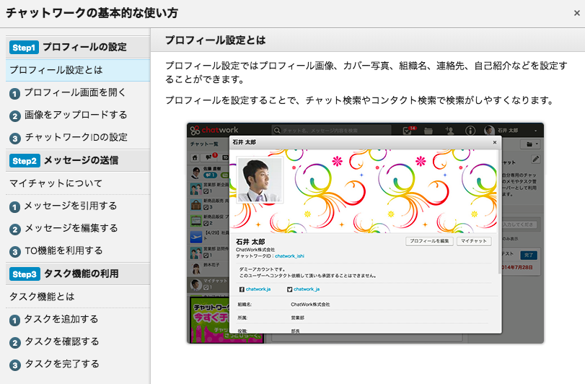Click the Chatwork profile screenshot image
The image size is (585, 384).
(x=365, y=233)
